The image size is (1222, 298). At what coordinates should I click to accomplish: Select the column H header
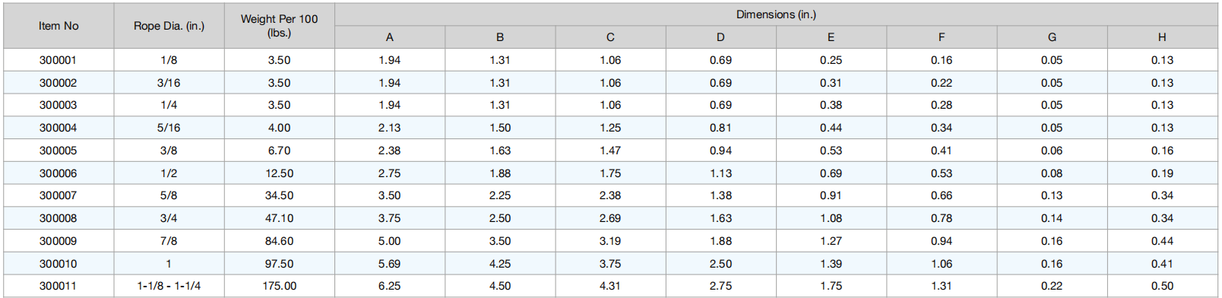pyautogui.click(x=1162, y=37)
